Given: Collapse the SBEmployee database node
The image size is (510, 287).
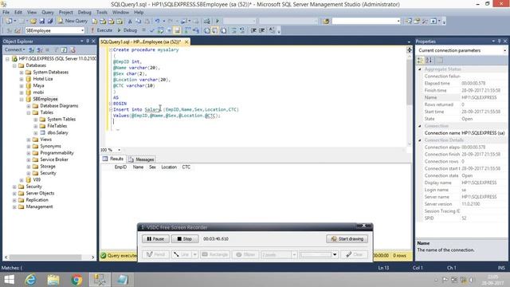Looking at the screenshot, I should pyautogui.click(x=22, y=99).
